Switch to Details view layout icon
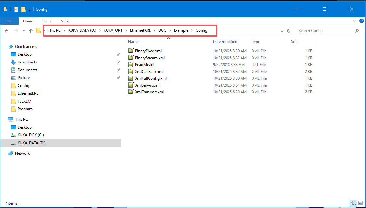The image size is (366, 208). pos(353,203)
